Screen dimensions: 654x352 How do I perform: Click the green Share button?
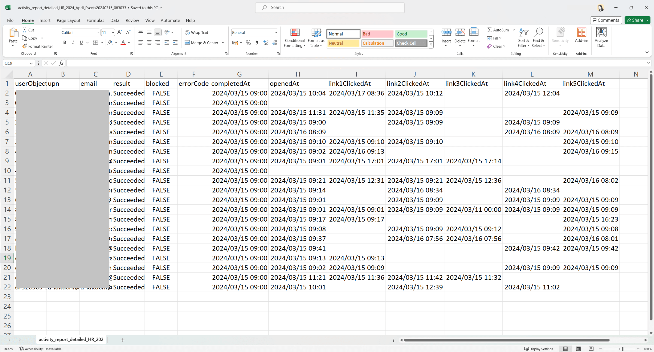pos(635,20)
